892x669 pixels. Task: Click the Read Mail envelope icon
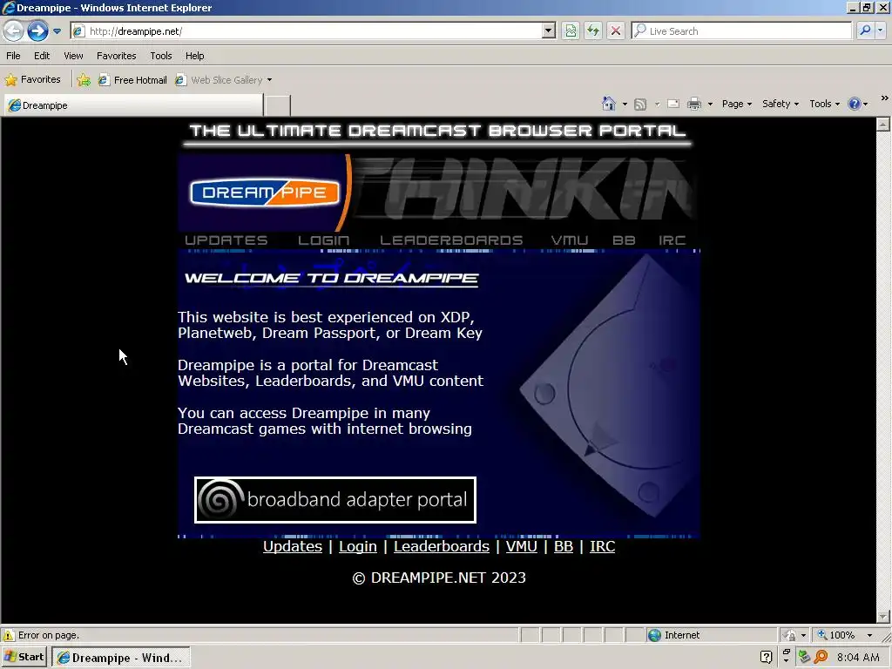click(673, 104)
